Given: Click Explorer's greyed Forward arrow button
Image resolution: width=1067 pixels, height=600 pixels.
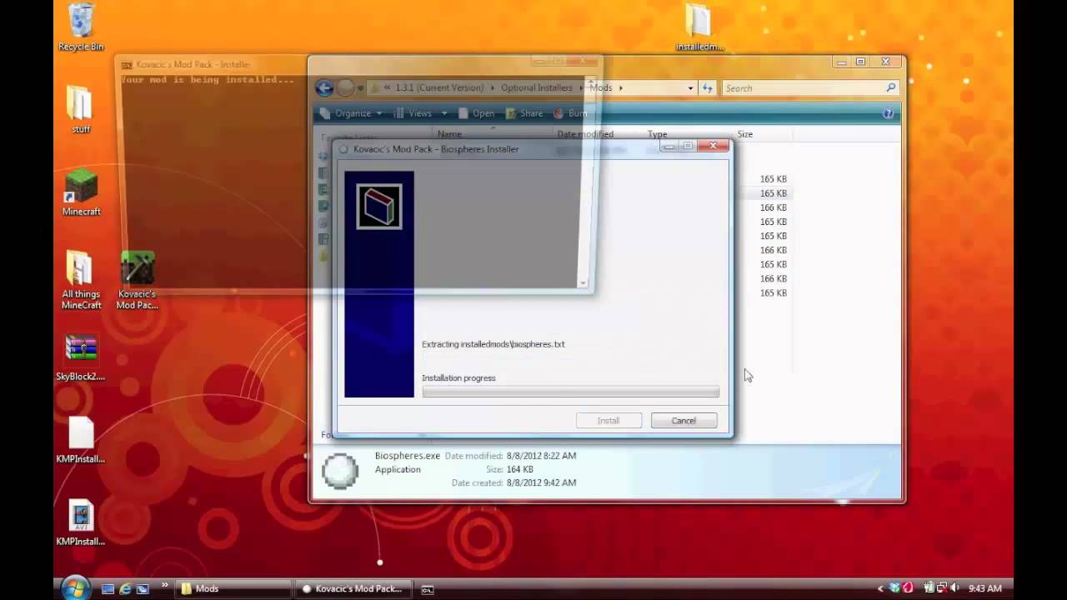Looking at the screenshot, I should [x=345, y=87].
